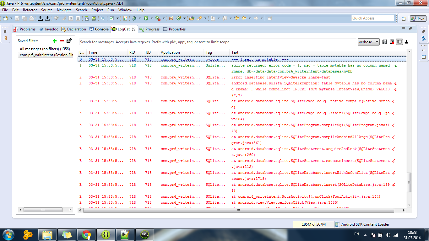The image size is (429, 241).
Task: Open Google Chrome from the taskbar
Action: pos(86,234)
